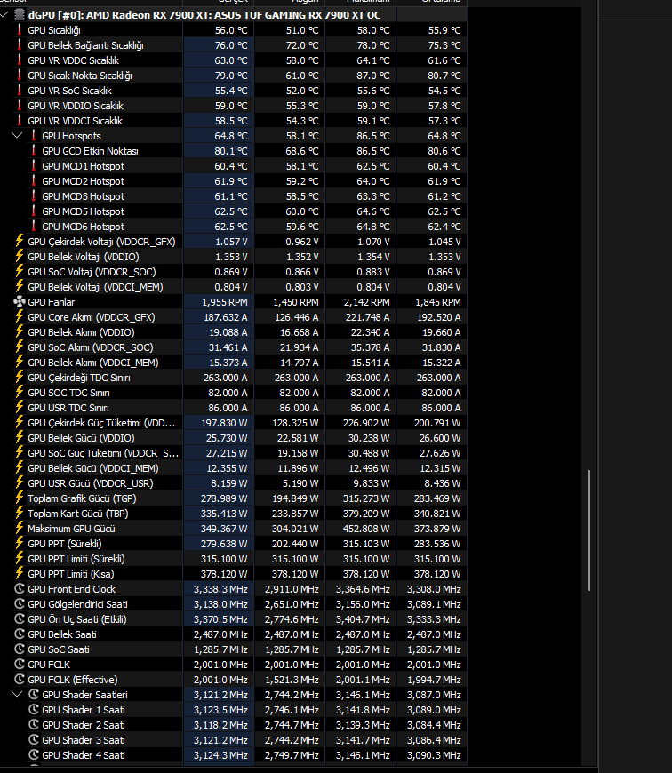Click thermometer icon beside GPU Bellek Bağlantı Sıcaklığı

tap(20, 44)
